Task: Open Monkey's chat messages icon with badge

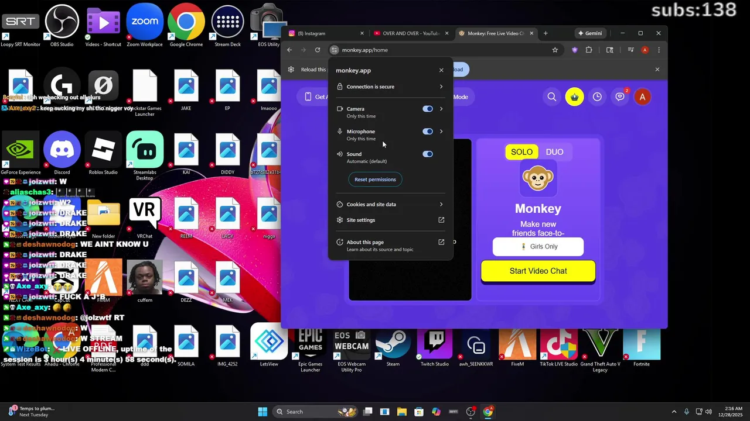Action: point(620,97)
